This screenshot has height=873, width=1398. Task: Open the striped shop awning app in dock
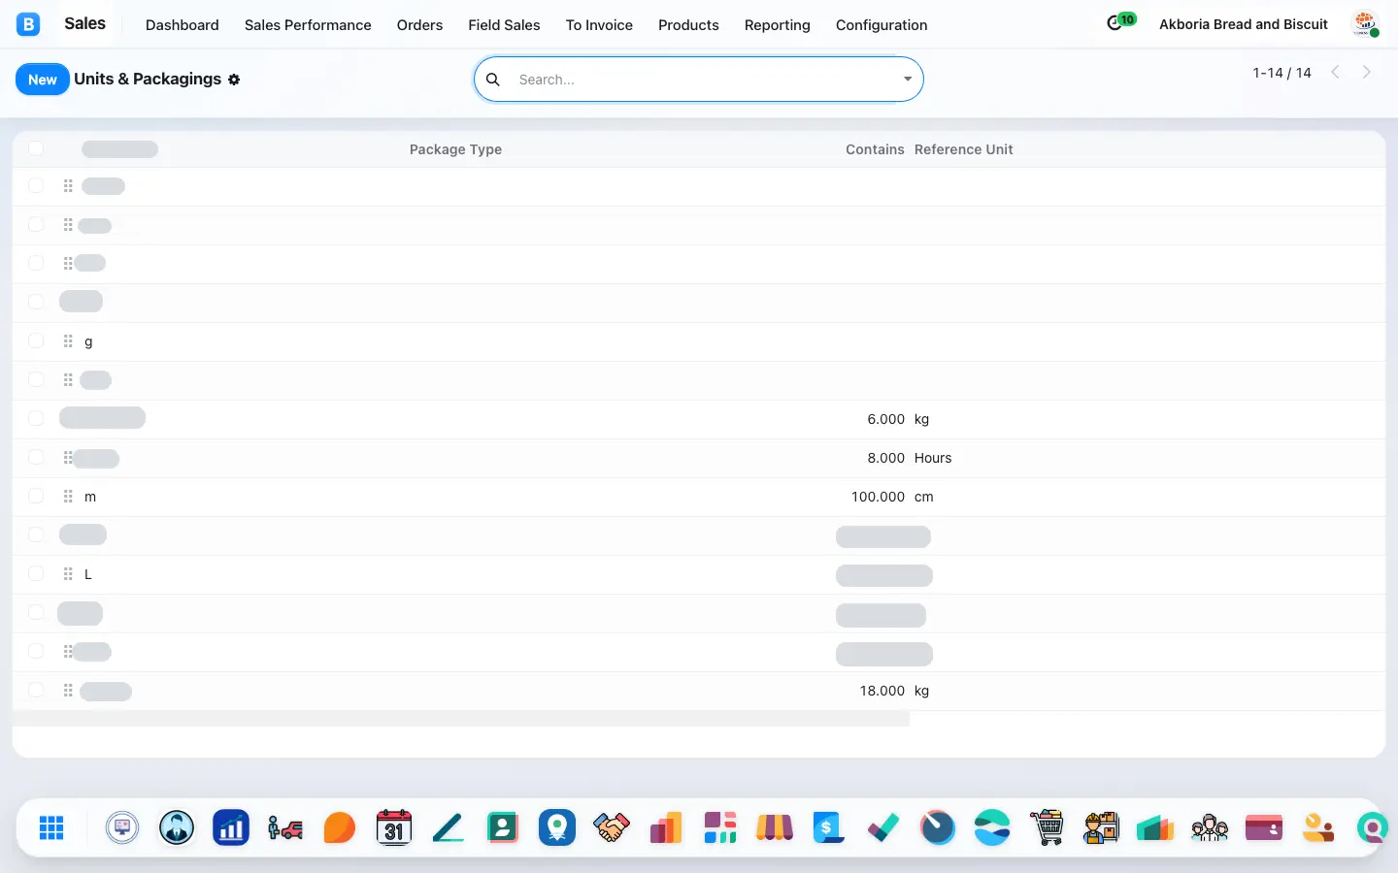pos(775,827)
